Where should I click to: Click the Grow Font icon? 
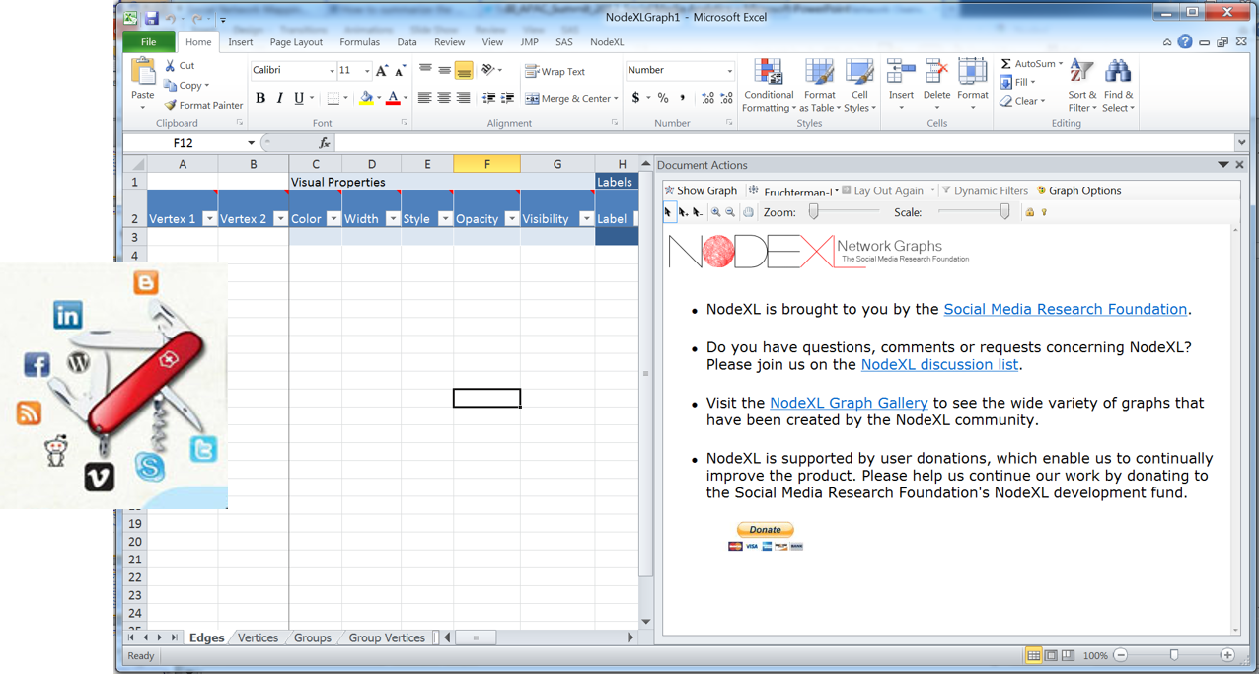click(382, 71)
